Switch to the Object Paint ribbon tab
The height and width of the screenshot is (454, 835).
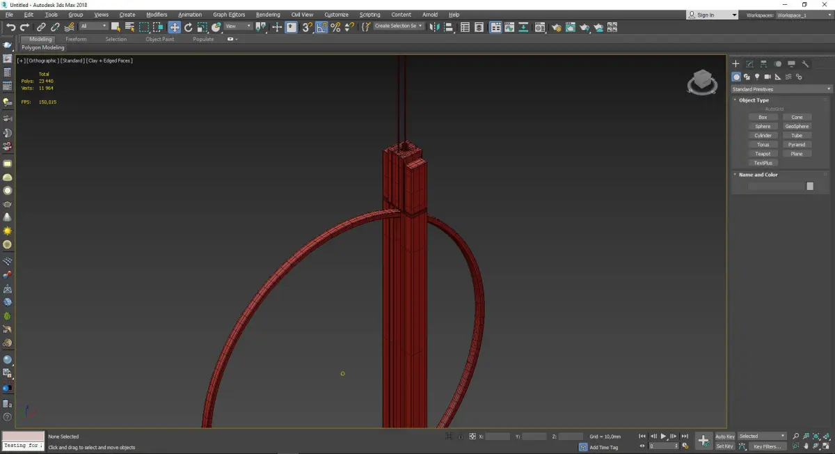160,39
